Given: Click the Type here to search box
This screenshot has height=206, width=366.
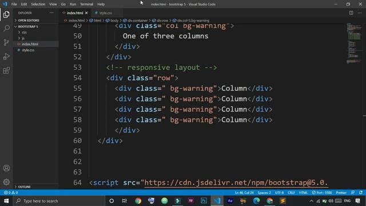Looking at the screenshot, I should point(59,201).
